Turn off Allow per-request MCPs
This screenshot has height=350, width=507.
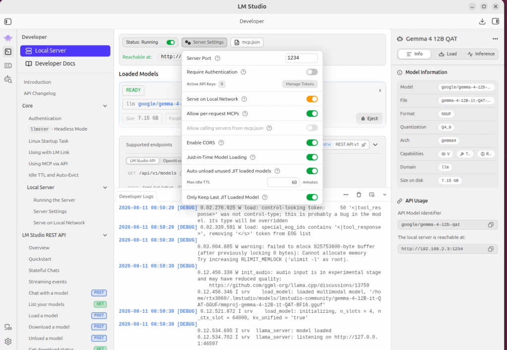point(312,114)
